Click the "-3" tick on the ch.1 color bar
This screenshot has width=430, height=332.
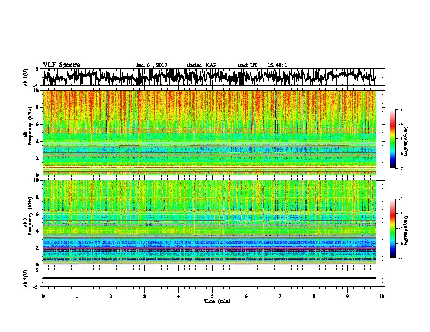(x=400, y=109)
